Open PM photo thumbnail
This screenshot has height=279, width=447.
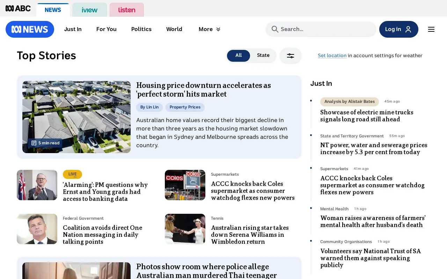coord(37,185)
